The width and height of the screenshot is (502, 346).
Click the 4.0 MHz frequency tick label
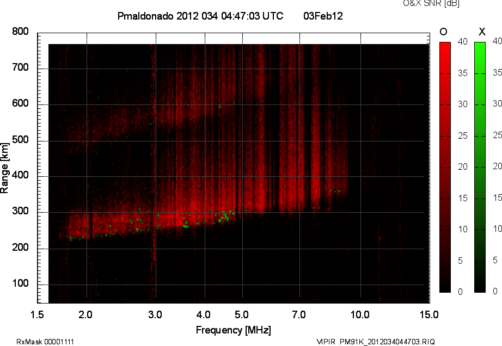pos(204,315)
